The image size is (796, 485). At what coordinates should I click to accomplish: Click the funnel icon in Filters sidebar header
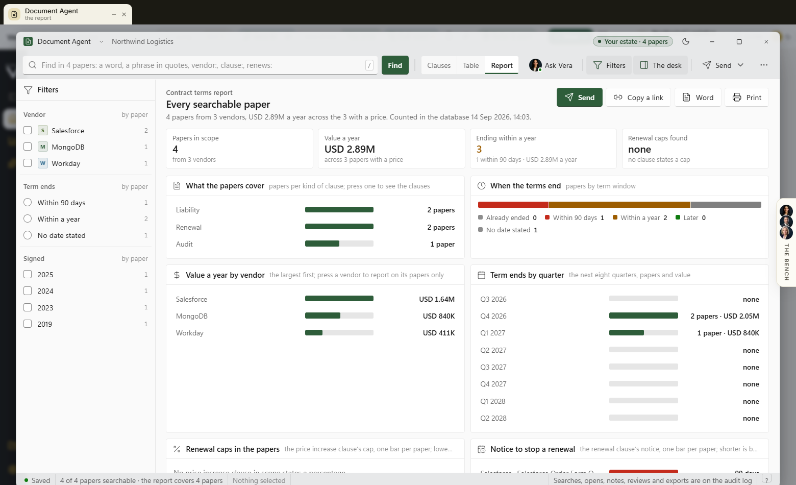tap(29, 90)
